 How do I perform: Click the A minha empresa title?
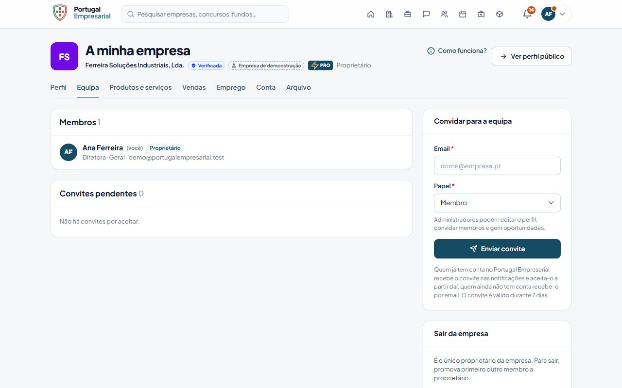138,50
